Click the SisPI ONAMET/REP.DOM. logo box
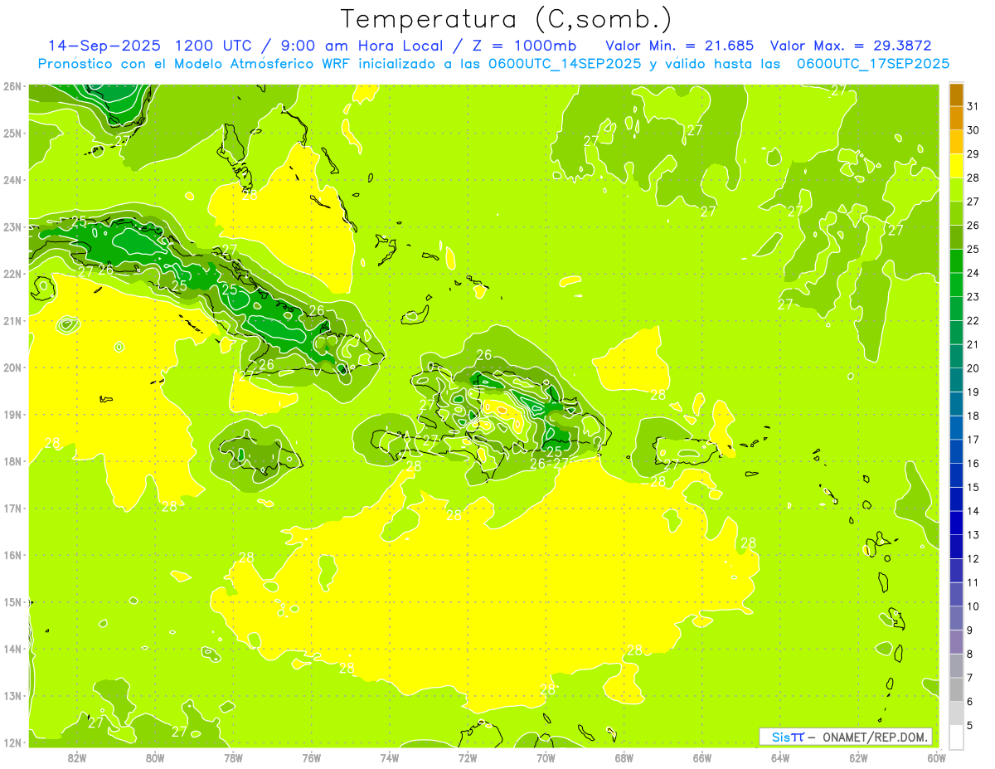 [x=846, y=737]
